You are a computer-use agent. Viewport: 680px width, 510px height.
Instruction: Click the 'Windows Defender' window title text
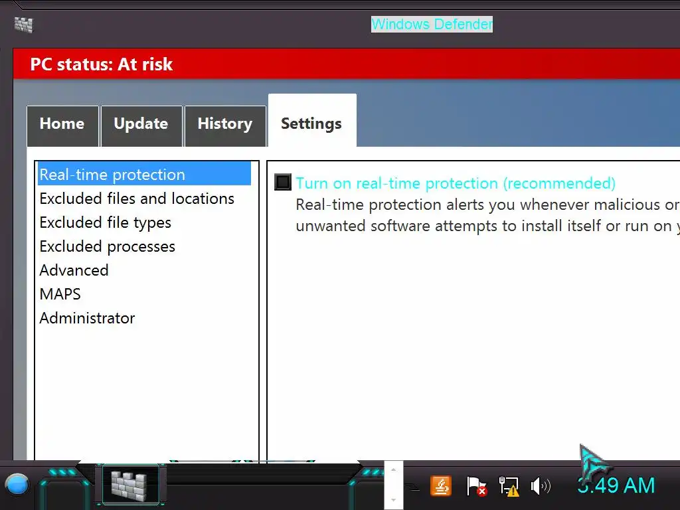pos(432,25)
